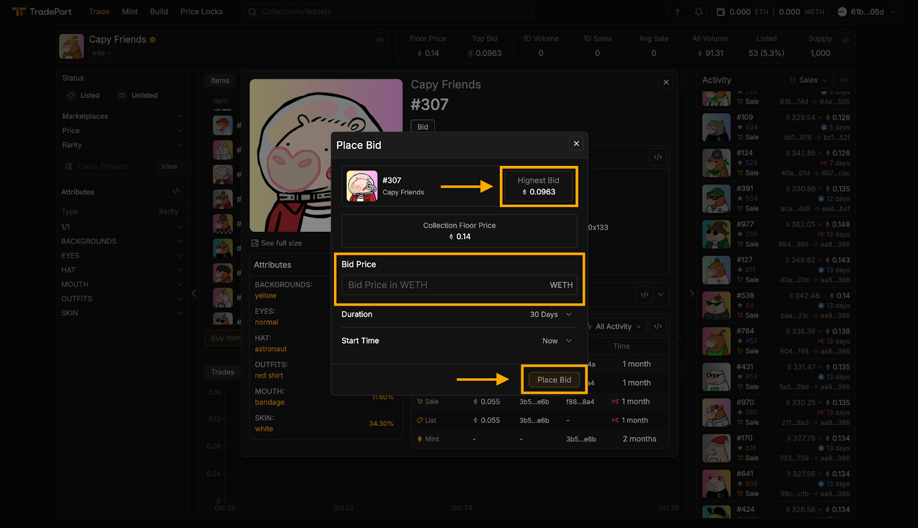Viewport: 918px width, 528px height.
Task: Expand the Marketplaces filter
Action: click(122, 116)
